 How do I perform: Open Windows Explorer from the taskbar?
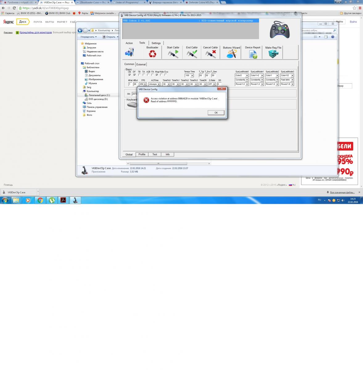(16, 200)
